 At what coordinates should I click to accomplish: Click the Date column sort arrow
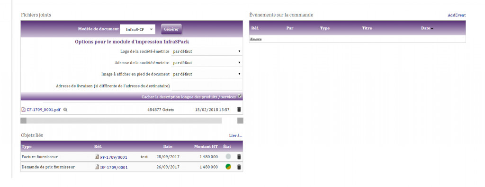tap(432, 28)
